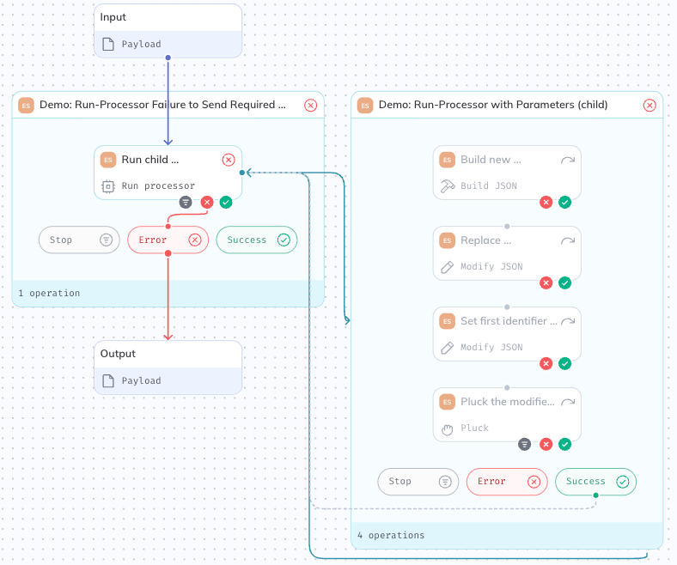The height and width of the screenshot is (565, 677).
Task: Click the Error pill in the Failure to Send Required group
Action: point(168,240)
